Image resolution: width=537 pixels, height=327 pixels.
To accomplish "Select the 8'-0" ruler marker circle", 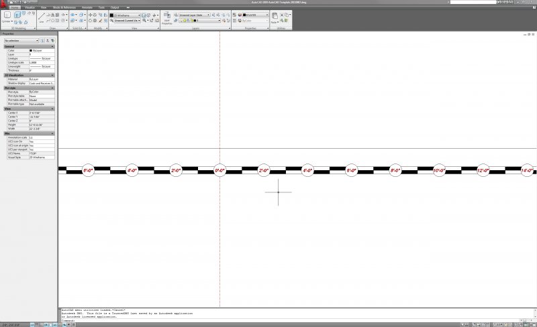I will pos(395,170).
